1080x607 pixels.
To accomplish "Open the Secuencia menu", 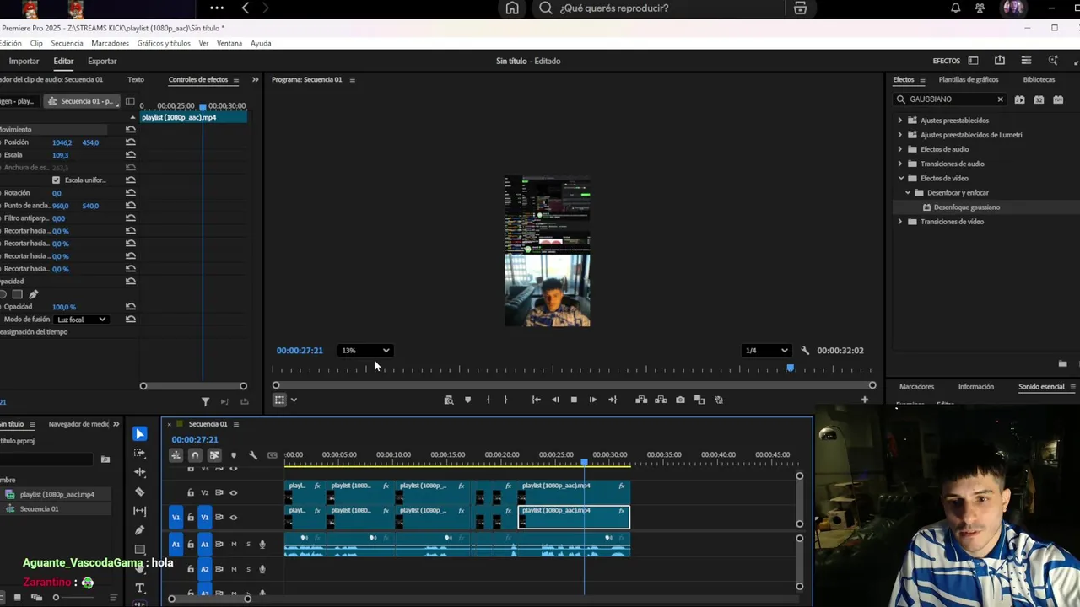I will coord(67,43).
